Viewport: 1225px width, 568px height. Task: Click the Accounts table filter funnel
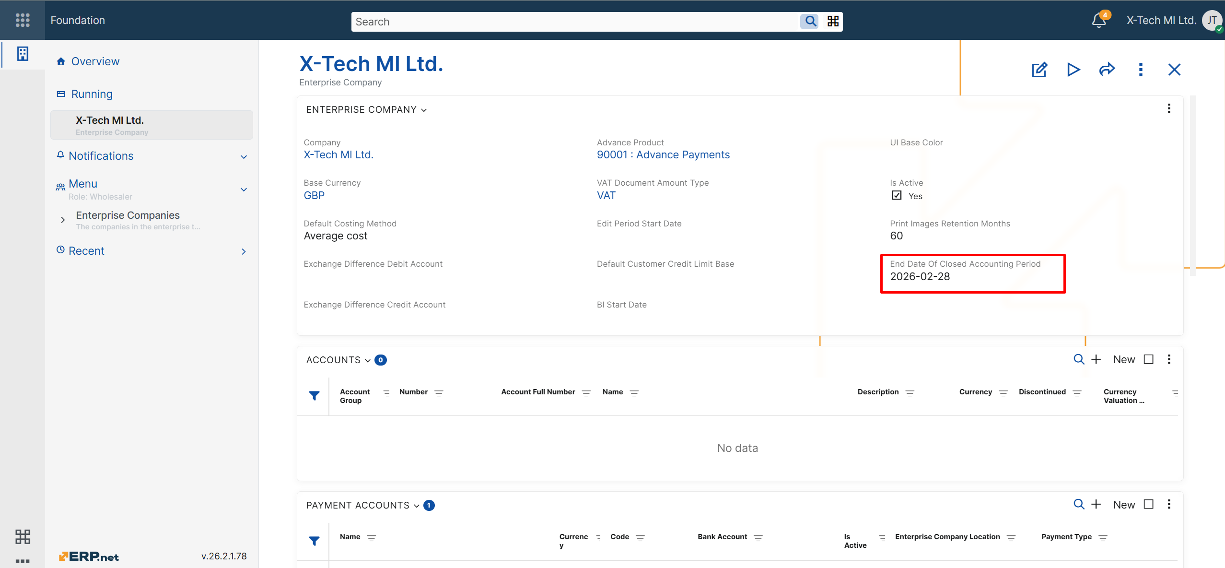pos(314,396)
